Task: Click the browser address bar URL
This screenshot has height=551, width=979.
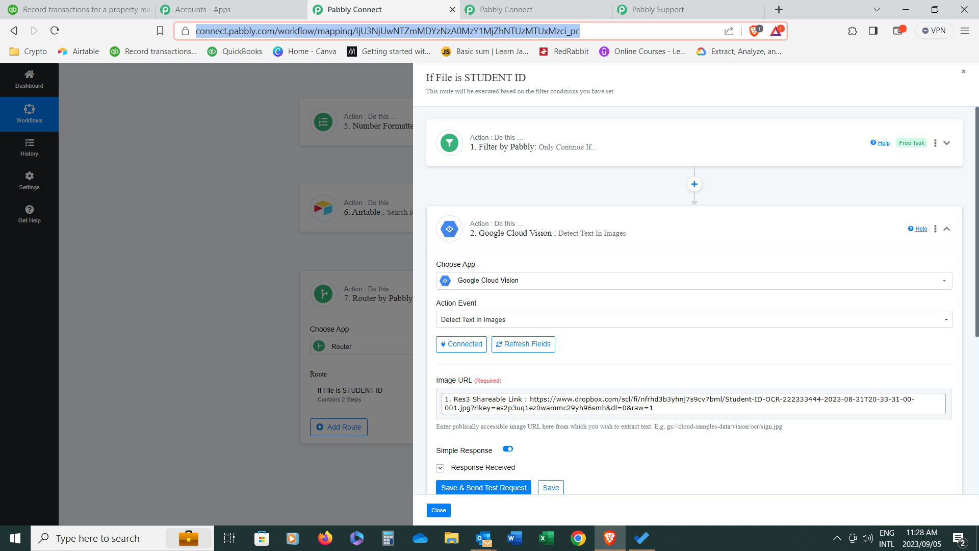Action: pyautogui.click(x=388, y=31)
